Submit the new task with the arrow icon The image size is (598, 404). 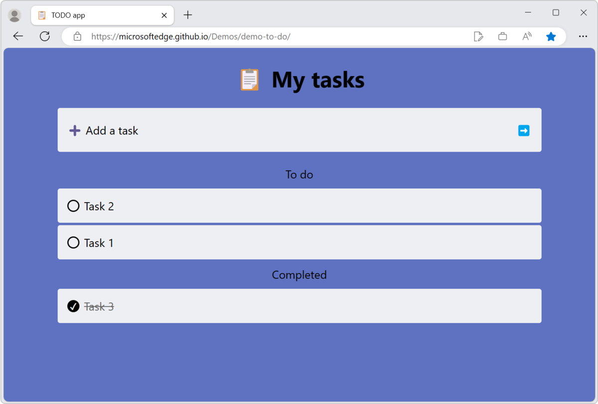(x=523, y=130)
